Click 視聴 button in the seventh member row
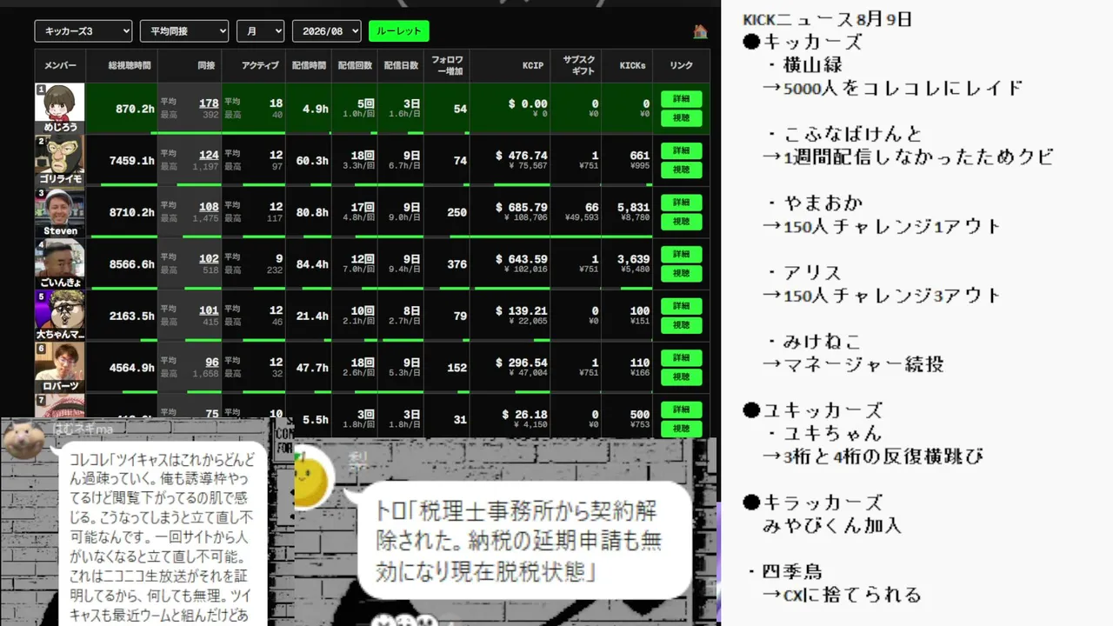Image resolution: width=1113 pixels, height=626 pixels. pyautogui.click(x=681, y=429)
